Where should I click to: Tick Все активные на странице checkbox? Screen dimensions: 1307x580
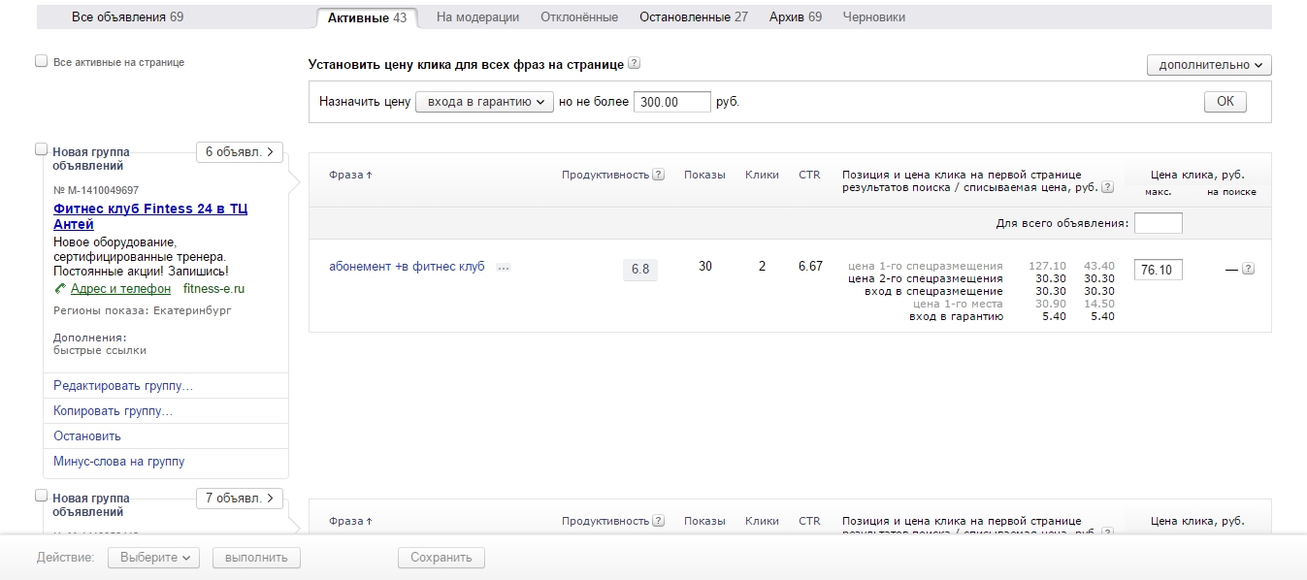pyautogui.click(x=42, y=61)
